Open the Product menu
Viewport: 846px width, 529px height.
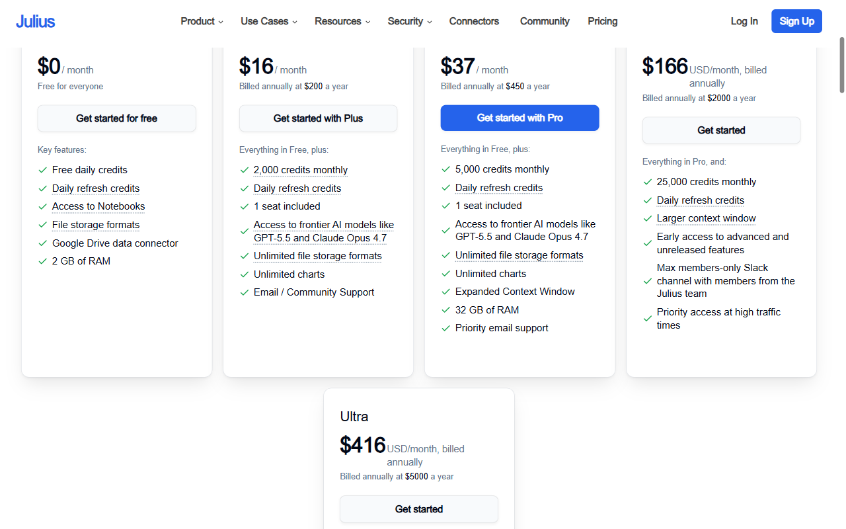coord(202,21)
